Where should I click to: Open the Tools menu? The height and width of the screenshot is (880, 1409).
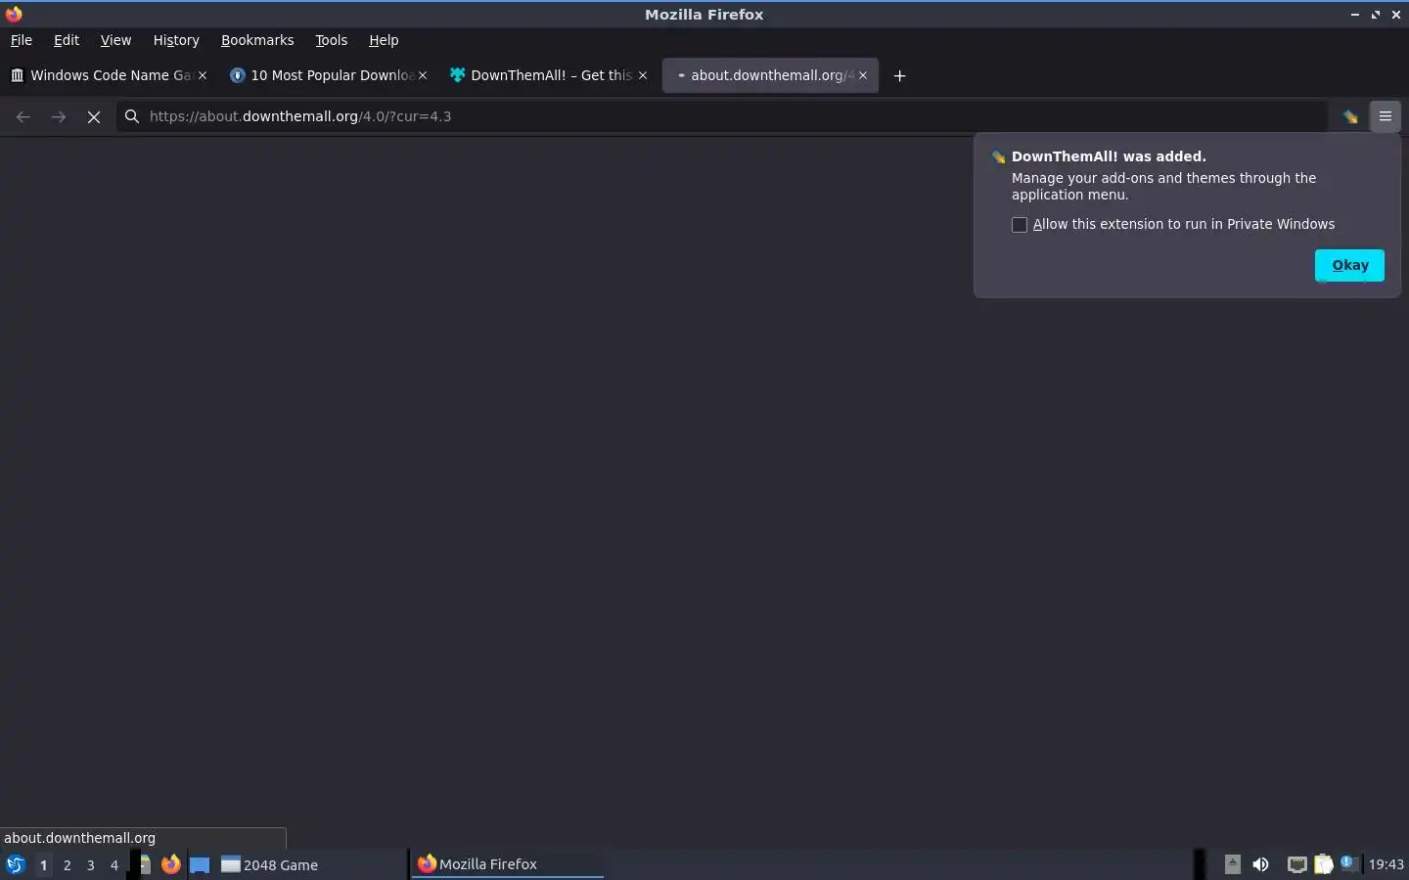pos(332,40)
